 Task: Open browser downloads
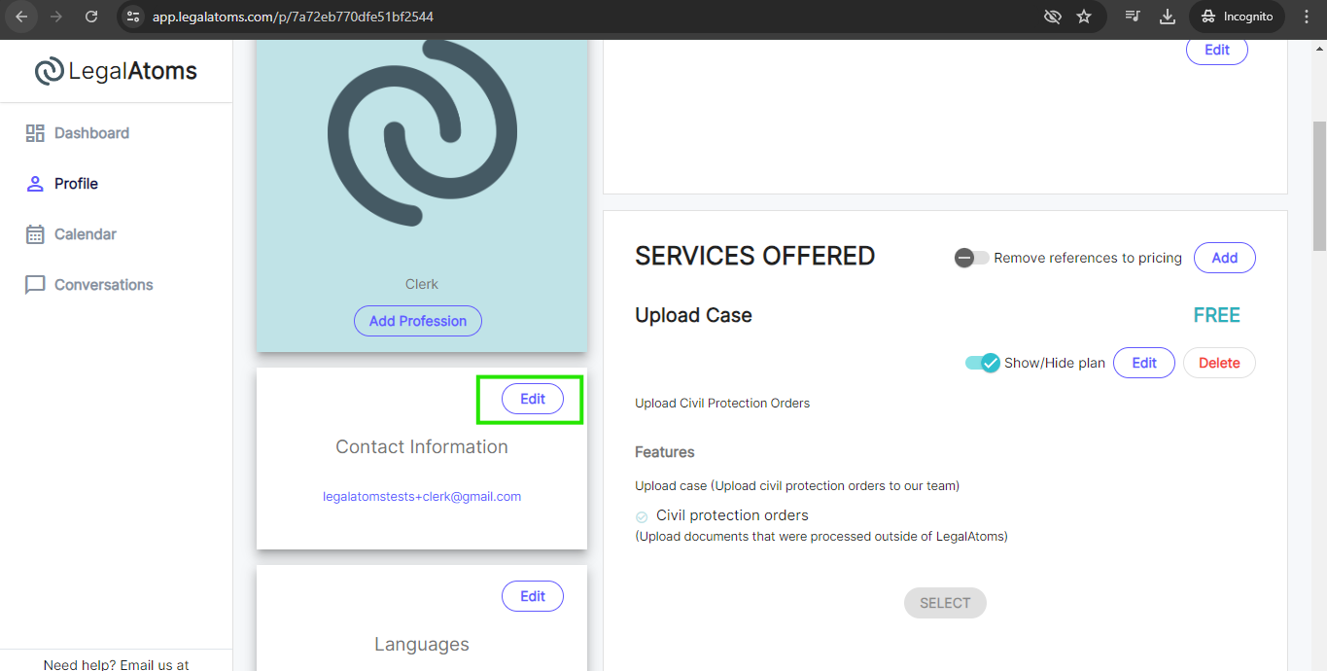[1168, 17]
